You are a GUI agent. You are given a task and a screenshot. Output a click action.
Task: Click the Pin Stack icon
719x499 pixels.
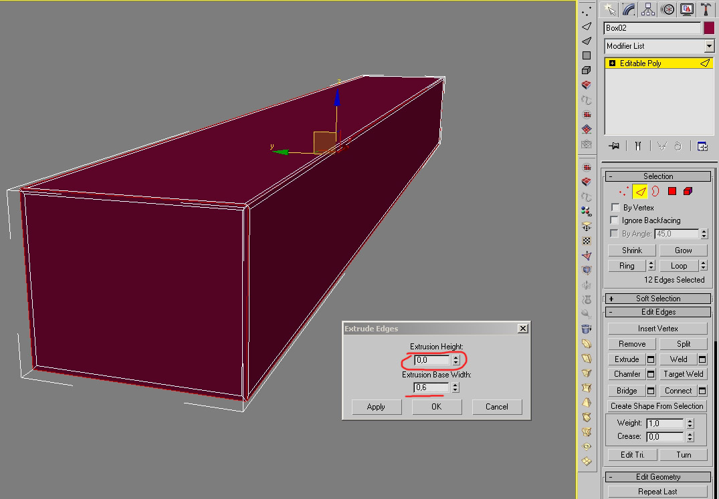(613, 146)
